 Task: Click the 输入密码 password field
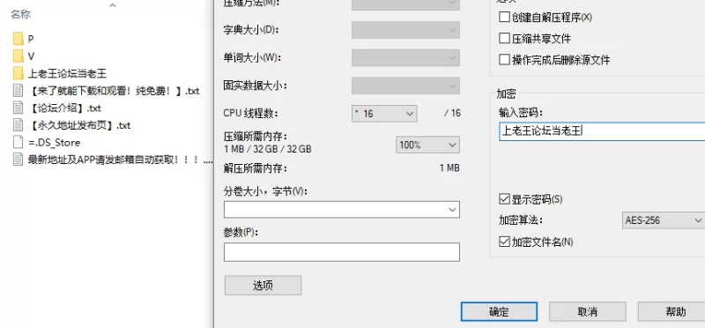coord(602,130)
